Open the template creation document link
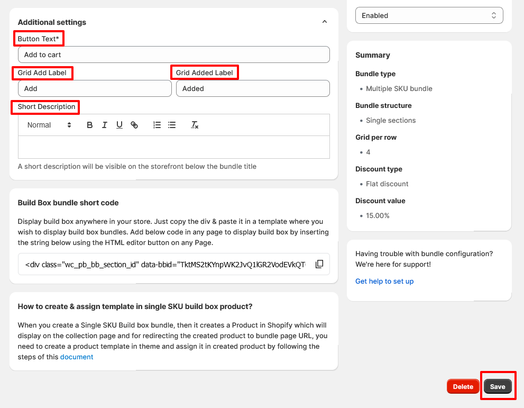 (x=77, y=357)
